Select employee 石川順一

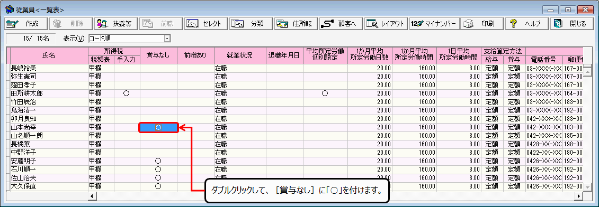tap(49, 170)
